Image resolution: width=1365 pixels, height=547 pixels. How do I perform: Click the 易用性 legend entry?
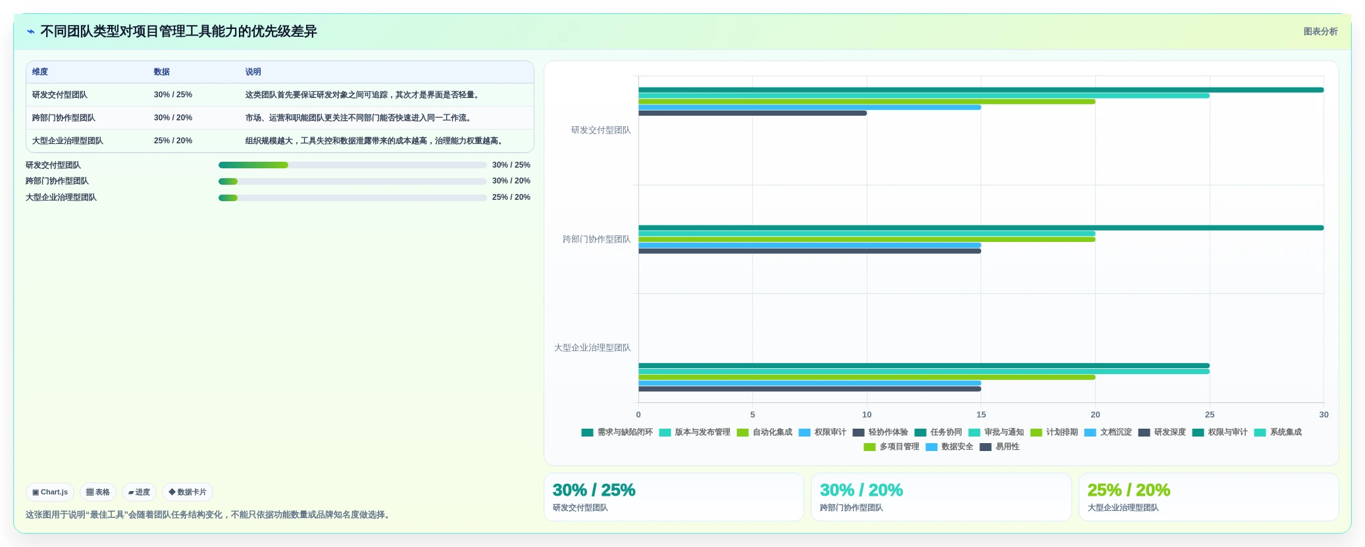click(999, 447)
